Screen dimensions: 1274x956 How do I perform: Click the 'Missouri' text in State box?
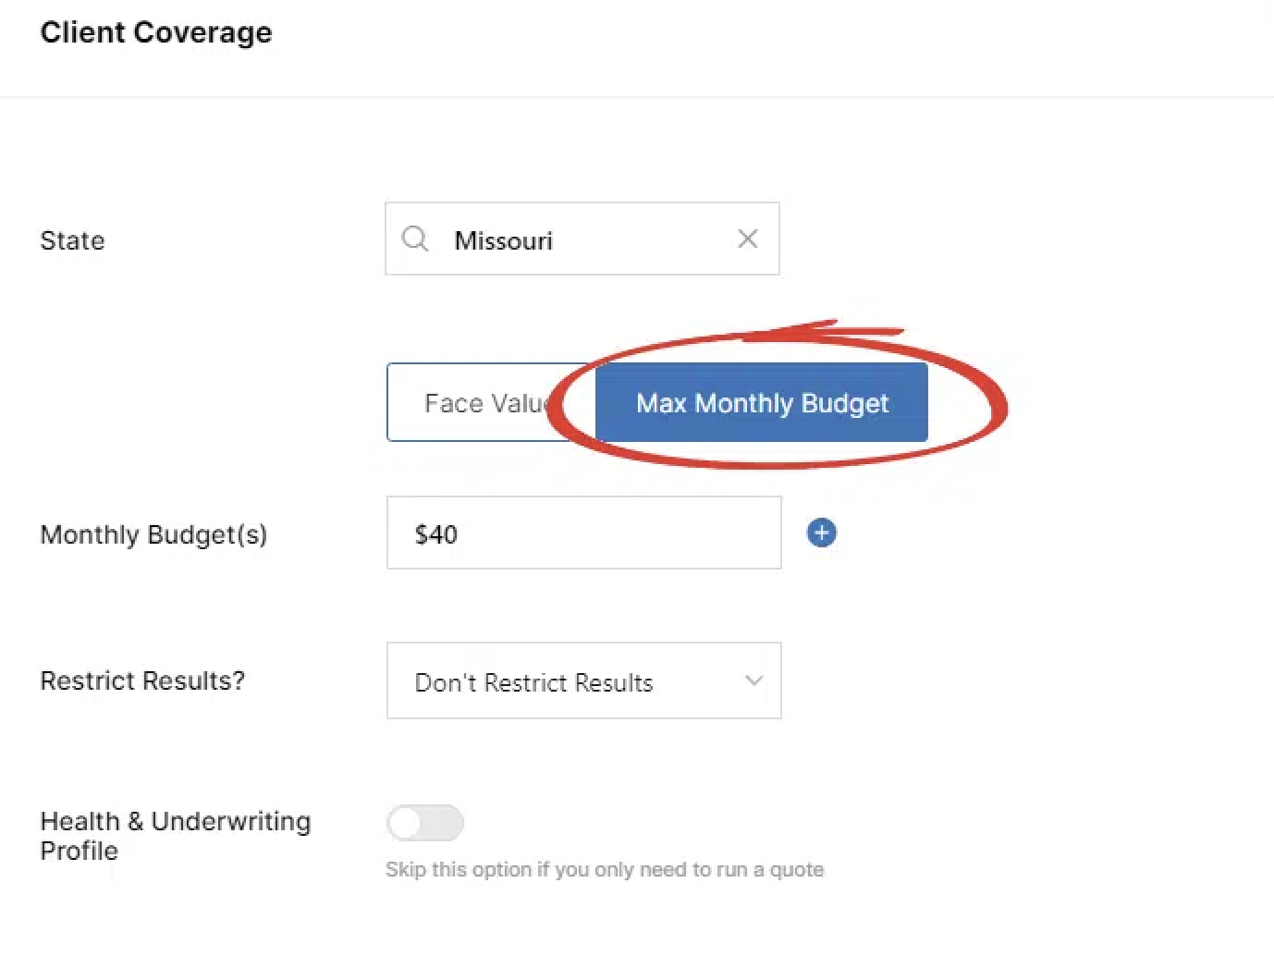(503, 240)
